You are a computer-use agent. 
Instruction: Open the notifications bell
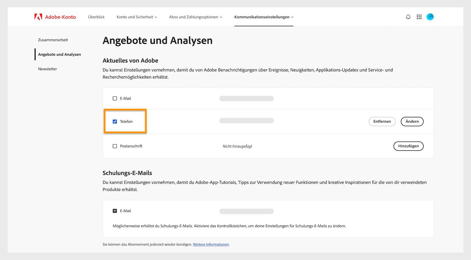tap(408, 17)
